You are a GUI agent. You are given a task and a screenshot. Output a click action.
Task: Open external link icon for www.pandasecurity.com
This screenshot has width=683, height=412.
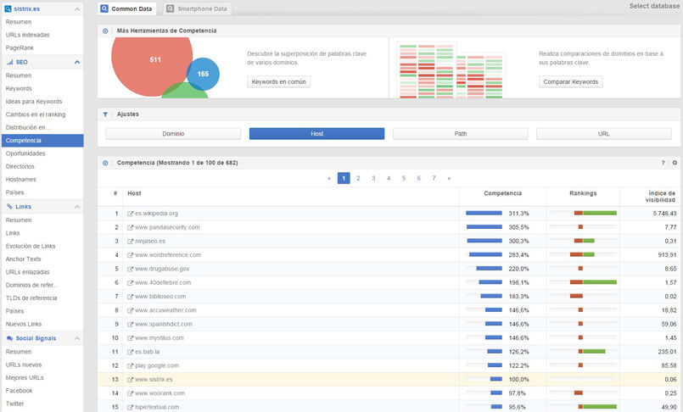(130, 227)
